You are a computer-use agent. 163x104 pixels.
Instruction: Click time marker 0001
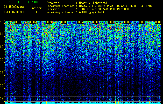pos(18,22)
